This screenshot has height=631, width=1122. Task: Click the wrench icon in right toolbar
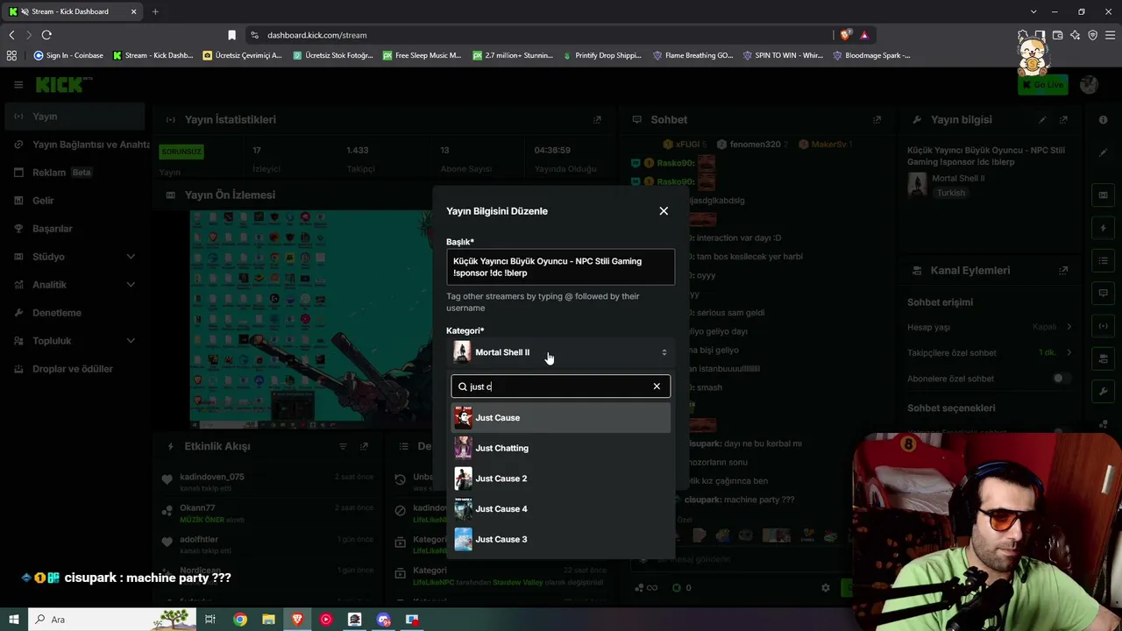coord(1103,391)
